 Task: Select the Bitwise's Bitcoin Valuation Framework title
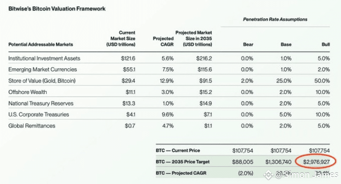click(x=57, y=9)
